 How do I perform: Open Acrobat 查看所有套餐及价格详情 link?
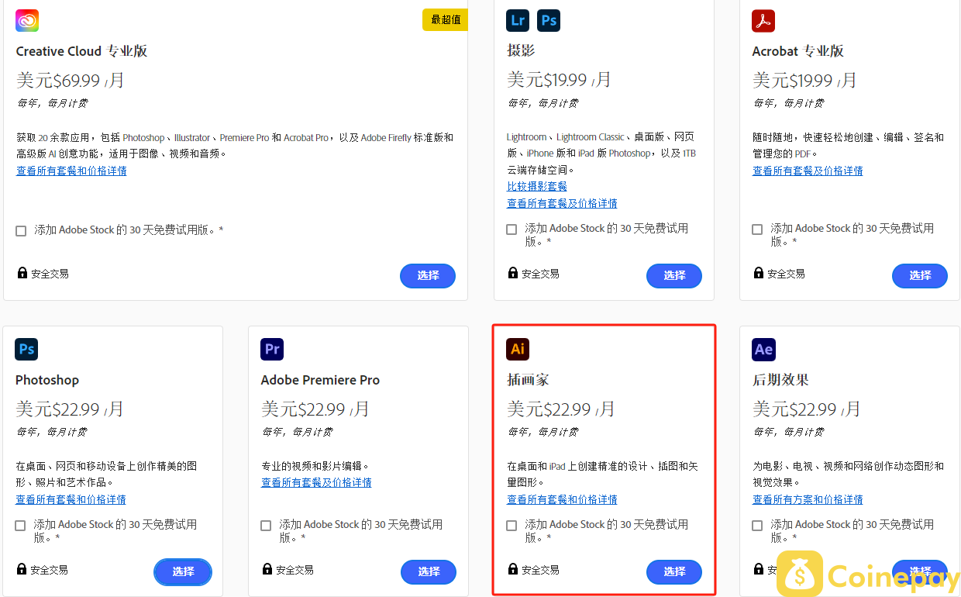pos(808,171)
